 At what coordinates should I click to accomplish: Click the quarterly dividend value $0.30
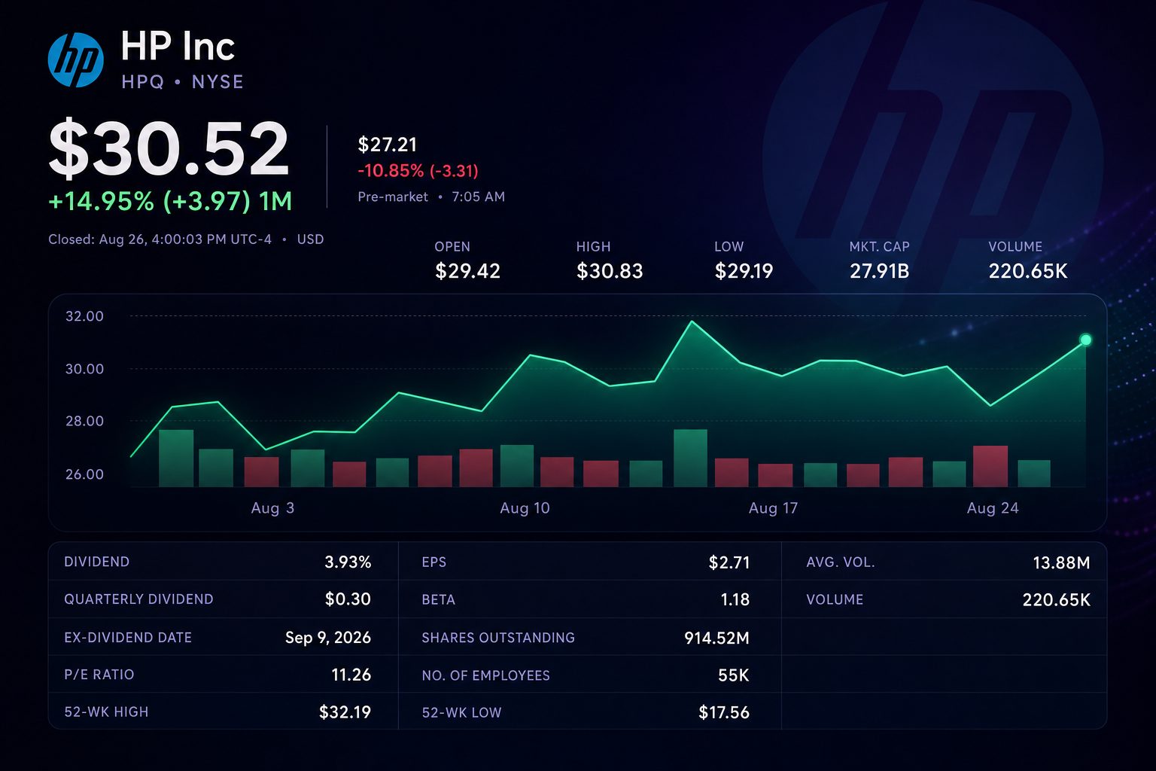(348, 599)
